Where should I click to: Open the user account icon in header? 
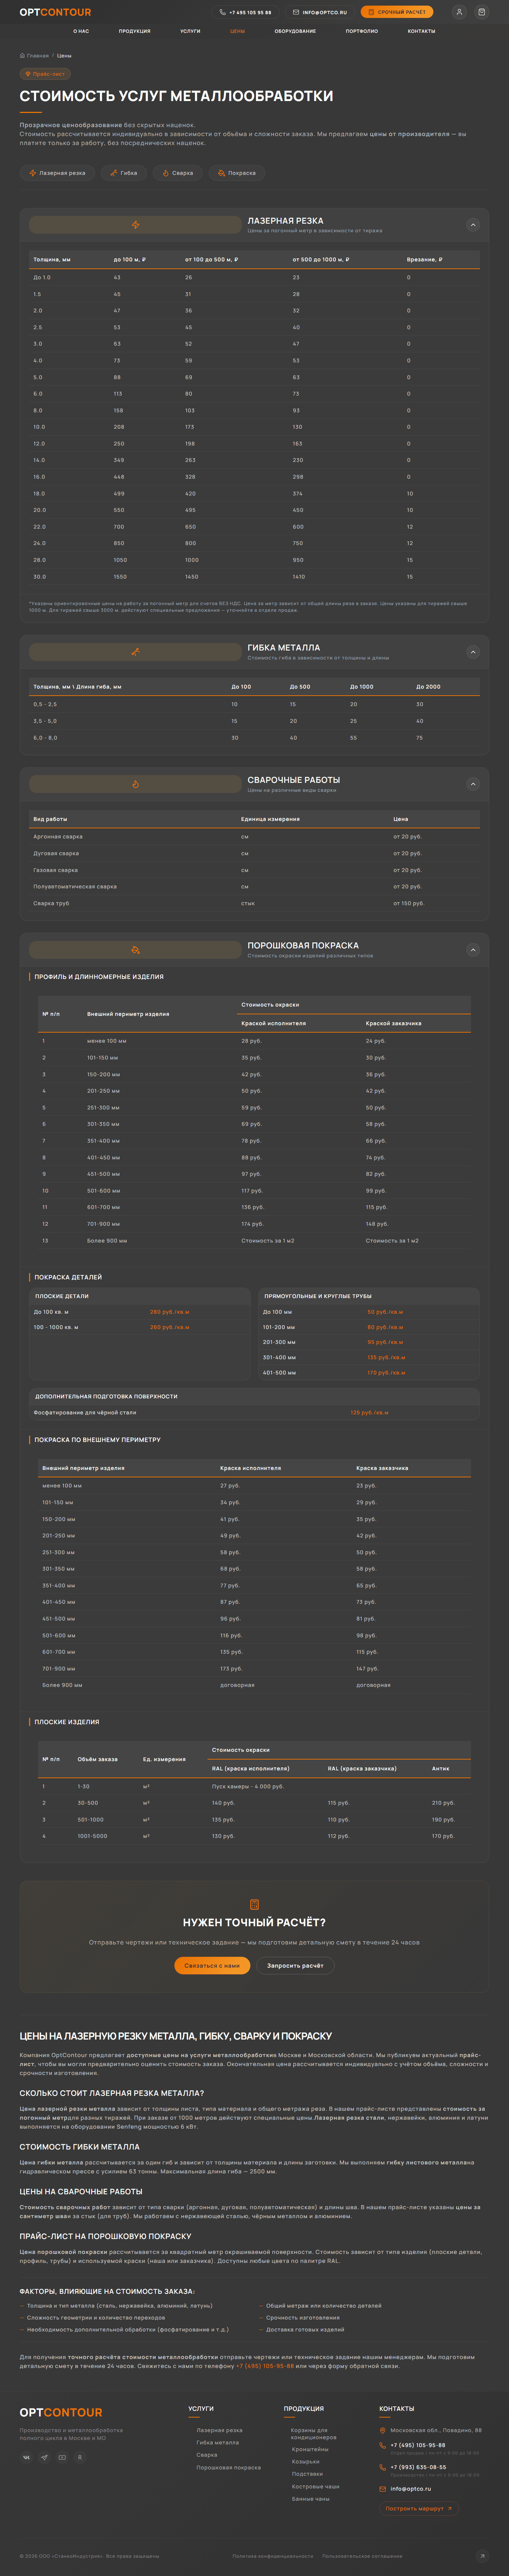tap(459, 12)
